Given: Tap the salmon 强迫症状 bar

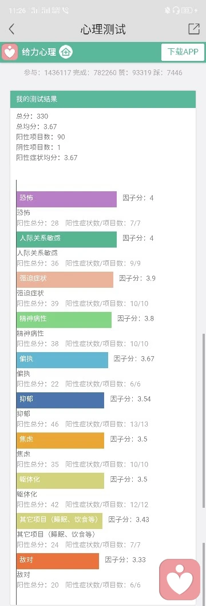Looking at the screenshot, I should 65,279.
